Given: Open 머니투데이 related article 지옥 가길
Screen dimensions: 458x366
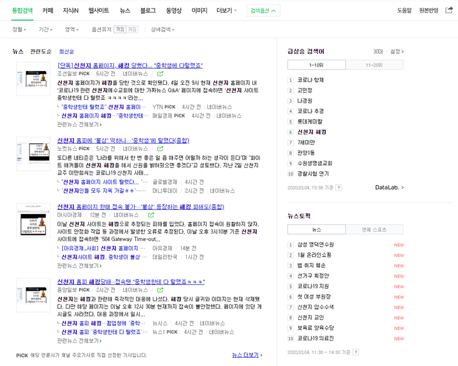Looking at the screenshot, I should [x=103, y=191].
